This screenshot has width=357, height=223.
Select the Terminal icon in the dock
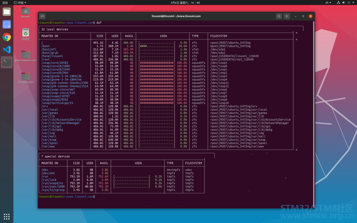click(7, 62)
